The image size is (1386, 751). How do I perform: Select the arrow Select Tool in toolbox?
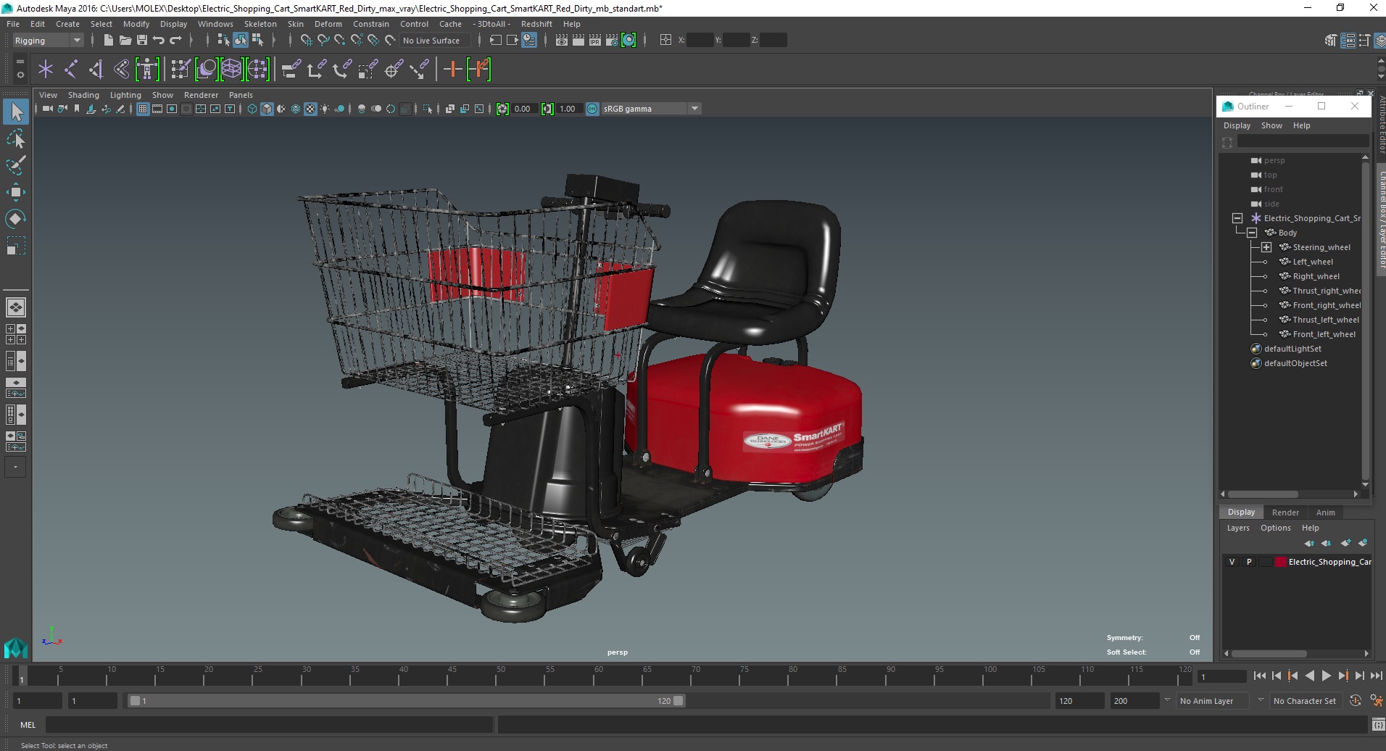tap(16, 112)
